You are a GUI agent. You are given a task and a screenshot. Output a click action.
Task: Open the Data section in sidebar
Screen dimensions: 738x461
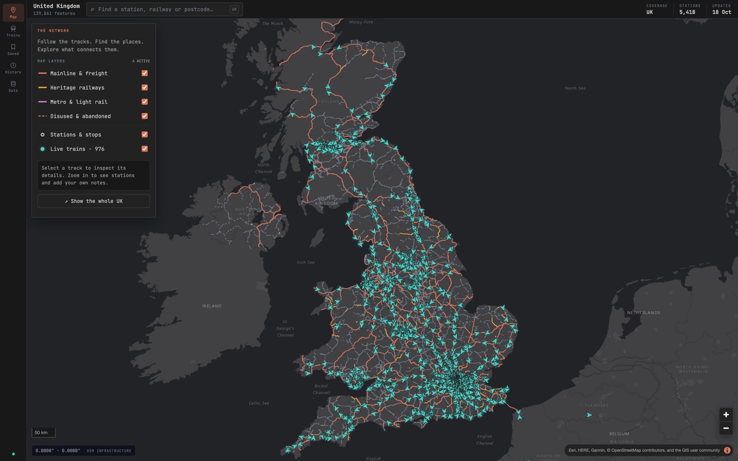coord(13,86)
